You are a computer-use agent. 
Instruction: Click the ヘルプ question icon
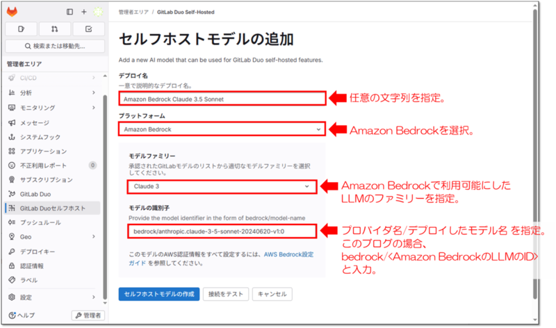[12, 315]
